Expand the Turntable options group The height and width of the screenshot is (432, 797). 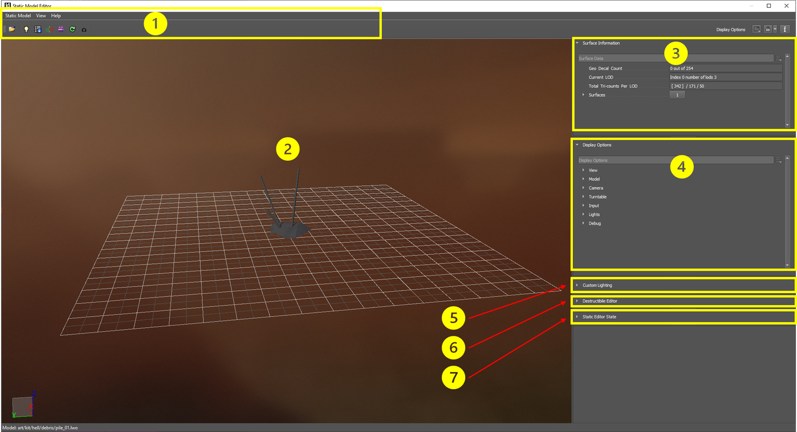click(583, 197)
